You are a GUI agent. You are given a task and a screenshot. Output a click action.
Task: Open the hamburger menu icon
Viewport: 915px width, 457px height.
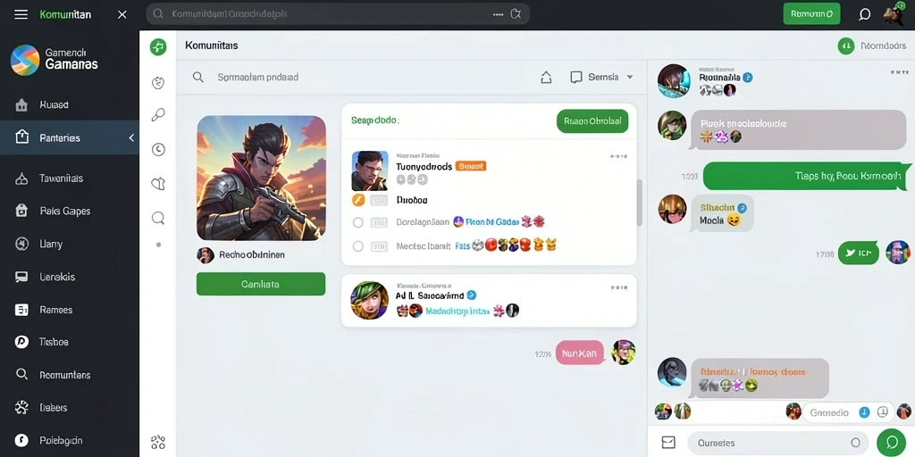coord(21,14)
